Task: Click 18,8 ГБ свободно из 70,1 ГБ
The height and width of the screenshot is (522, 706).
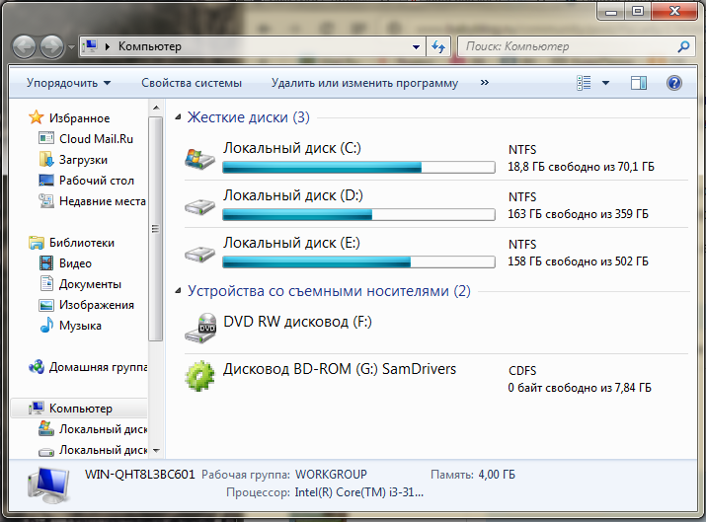Action: click(x=581, y=167)
